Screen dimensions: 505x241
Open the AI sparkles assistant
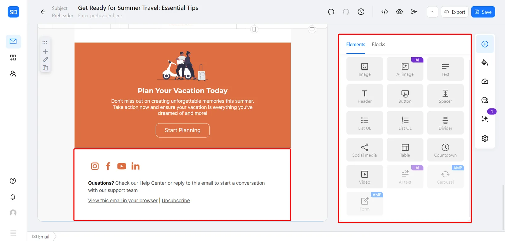485,119
